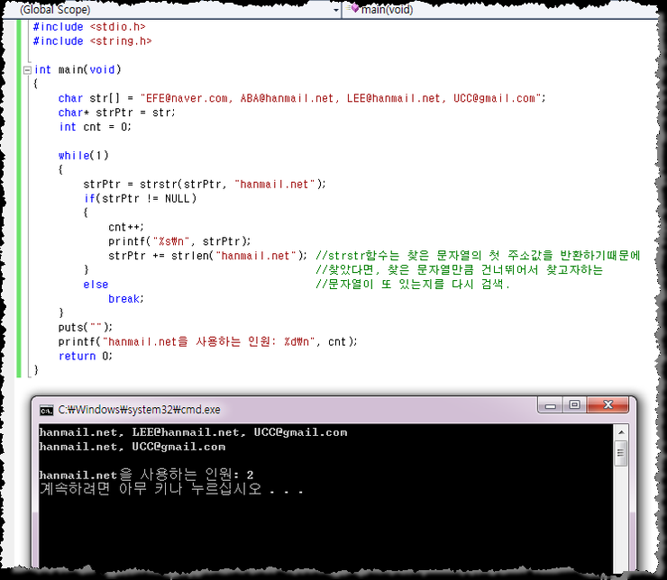Image resolution: width=667 pixels, height=580 pixels.
Task: Click the final printf with cnt argument
Action: [208, 341]
